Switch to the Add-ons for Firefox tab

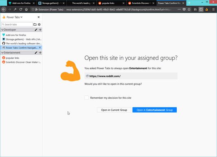click(x=22, y=3)
